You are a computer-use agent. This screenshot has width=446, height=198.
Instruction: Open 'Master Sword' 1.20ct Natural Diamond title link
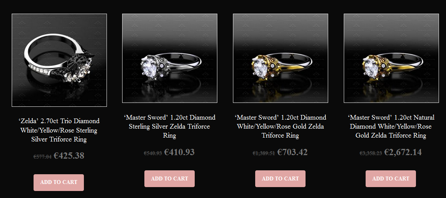coord(391,126)
